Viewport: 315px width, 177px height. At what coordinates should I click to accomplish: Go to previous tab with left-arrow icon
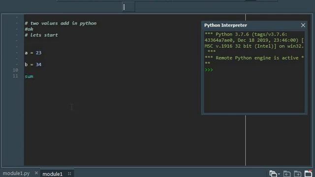[287, 174]
